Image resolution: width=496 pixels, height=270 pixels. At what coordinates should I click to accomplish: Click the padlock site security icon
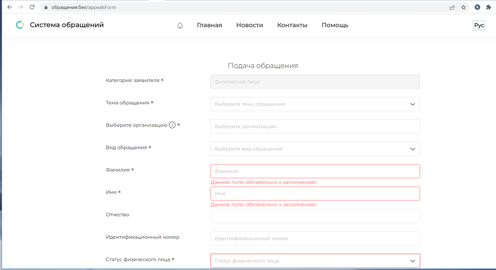(x=46, y=7)
